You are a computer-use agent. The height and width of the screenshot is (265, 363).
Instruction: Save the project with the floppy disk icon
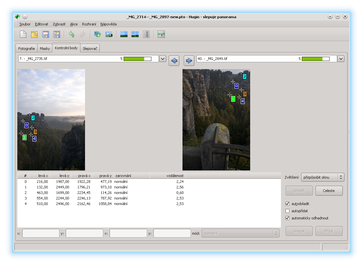(46, 34)
